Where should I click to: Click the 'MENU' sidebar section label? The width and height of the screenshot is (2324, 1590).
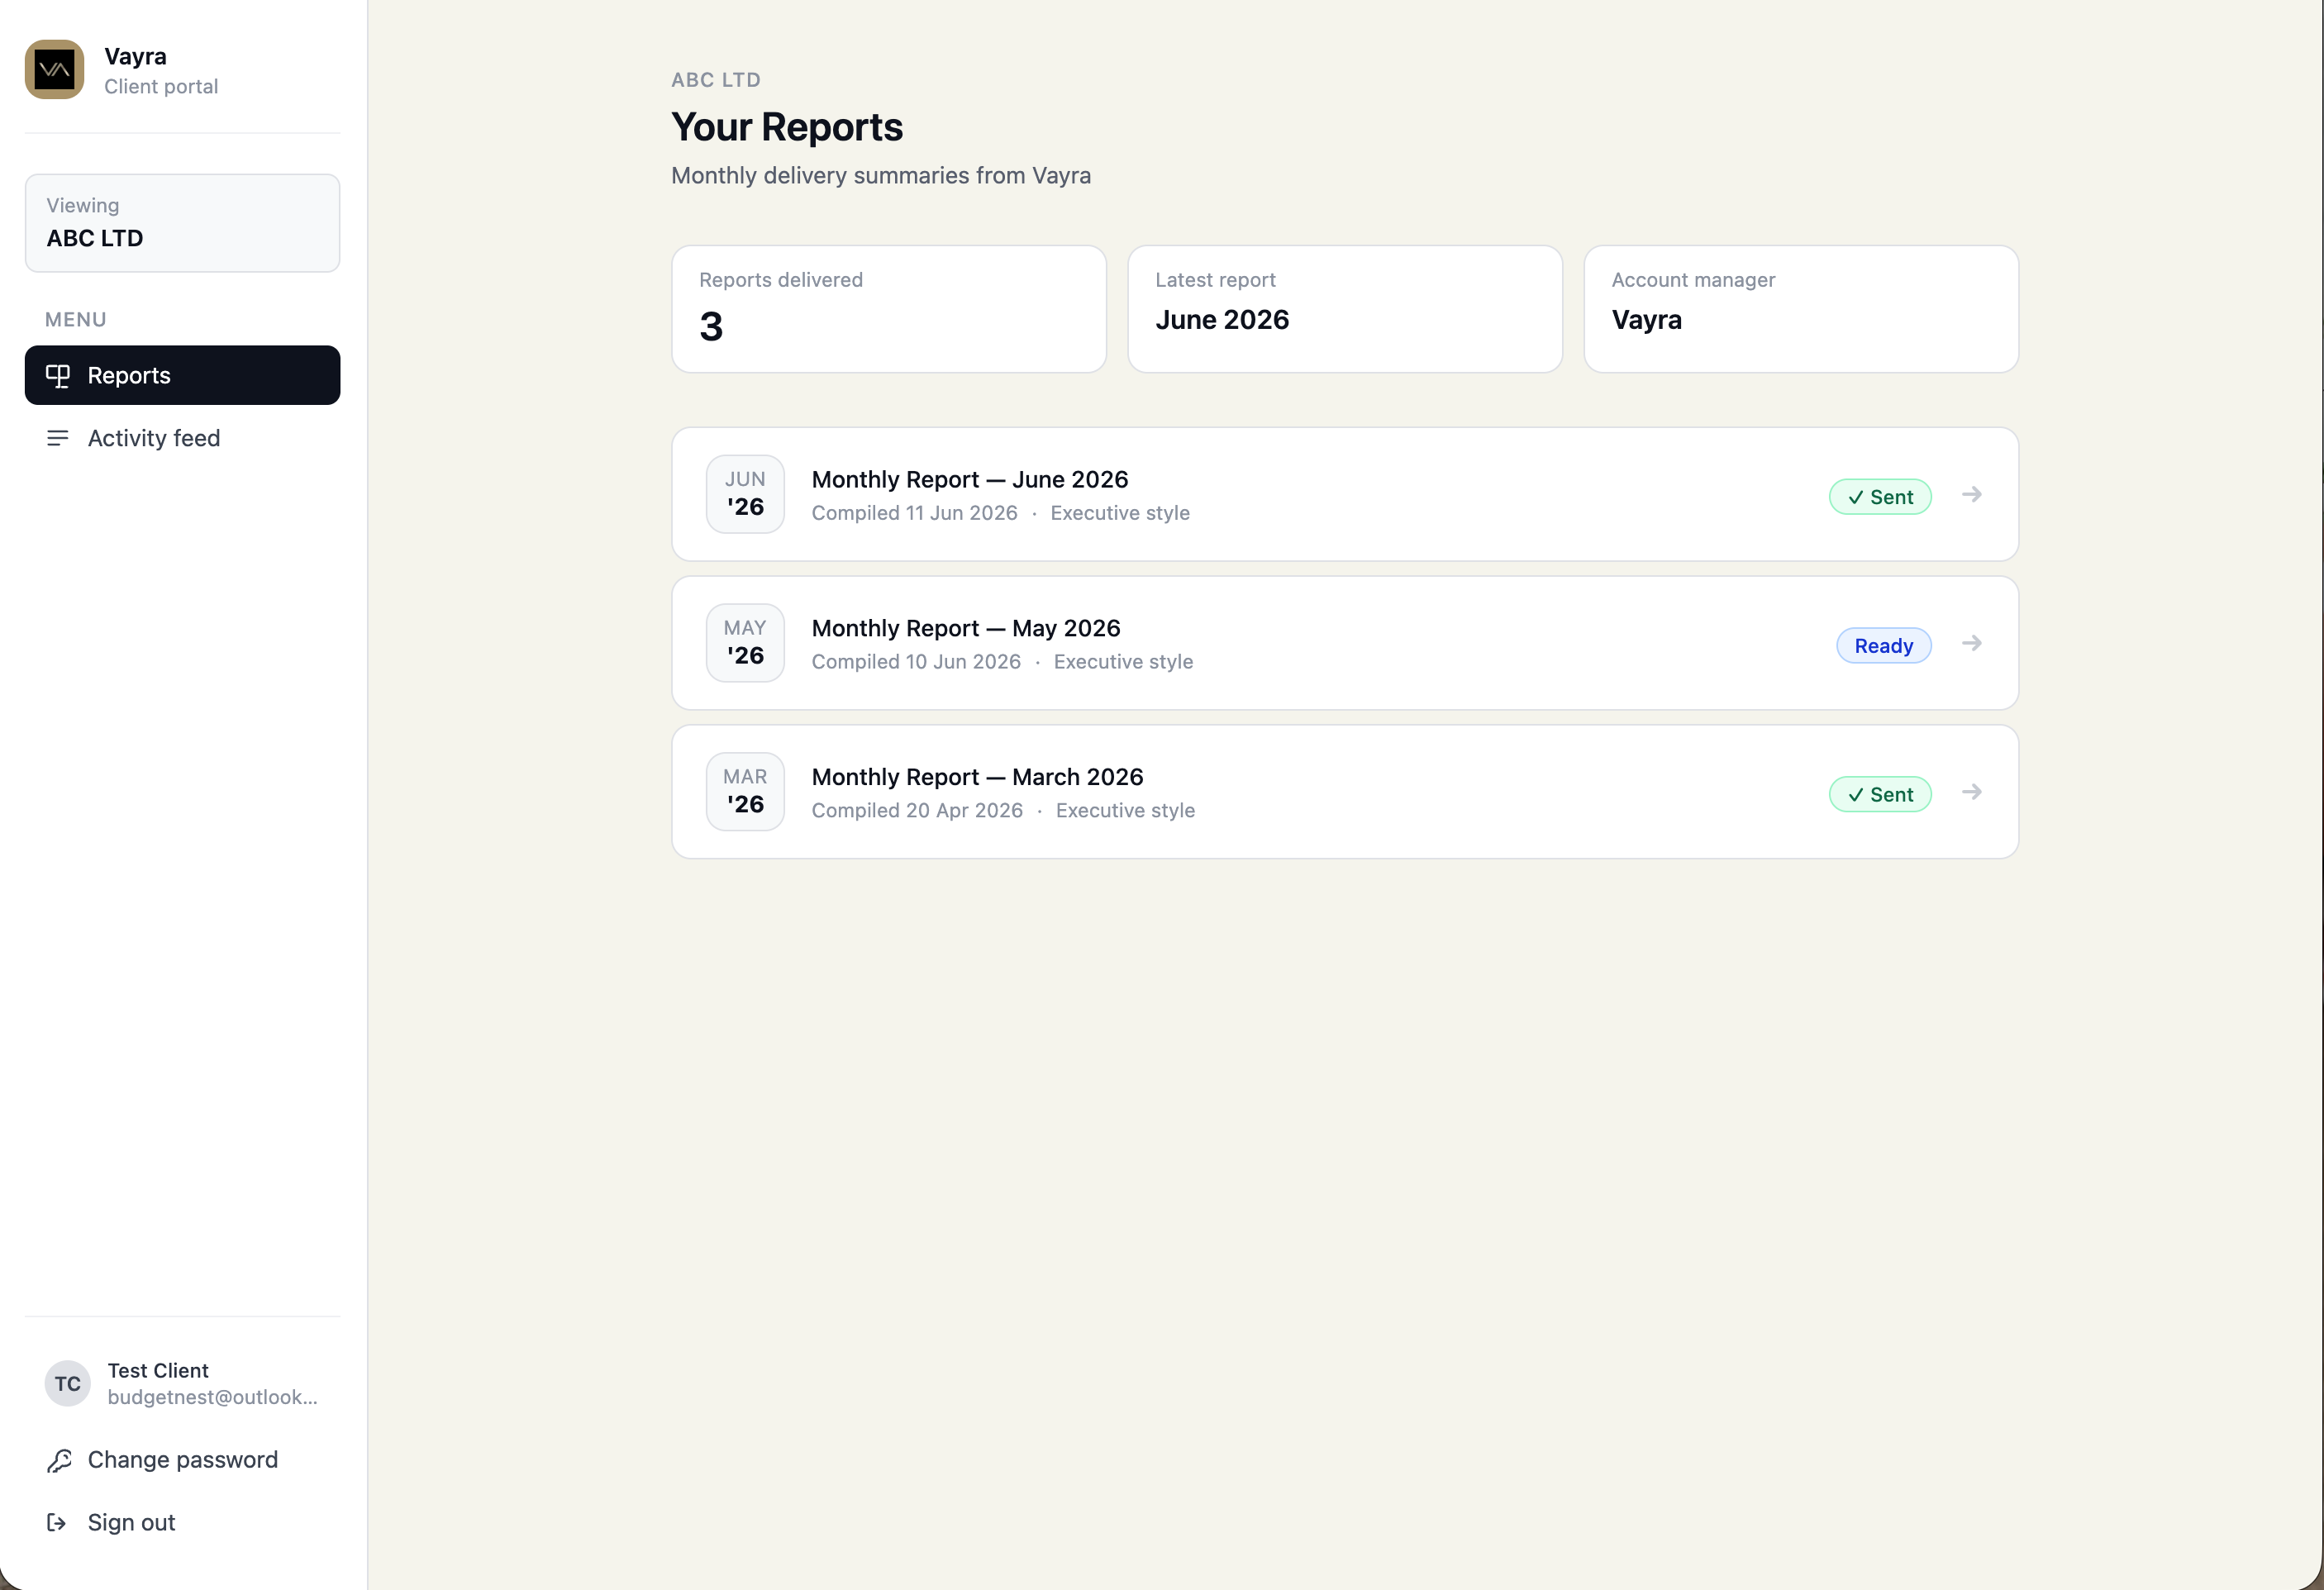point(76,320)
